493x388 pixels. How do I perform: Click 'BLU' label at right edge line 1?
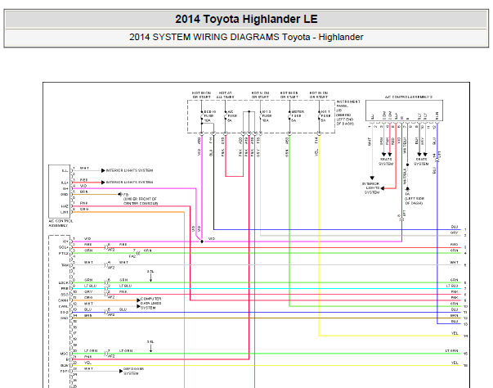455,227
